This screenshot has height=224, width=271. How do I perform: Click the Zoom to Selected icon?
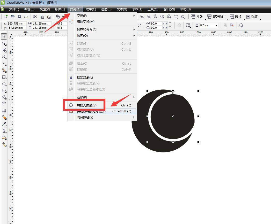coord(156,17)
